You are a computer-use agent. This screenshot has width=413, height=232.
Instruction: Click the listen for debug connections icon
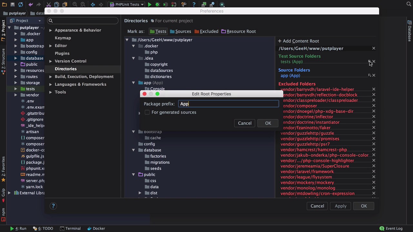tap(174, 5)
